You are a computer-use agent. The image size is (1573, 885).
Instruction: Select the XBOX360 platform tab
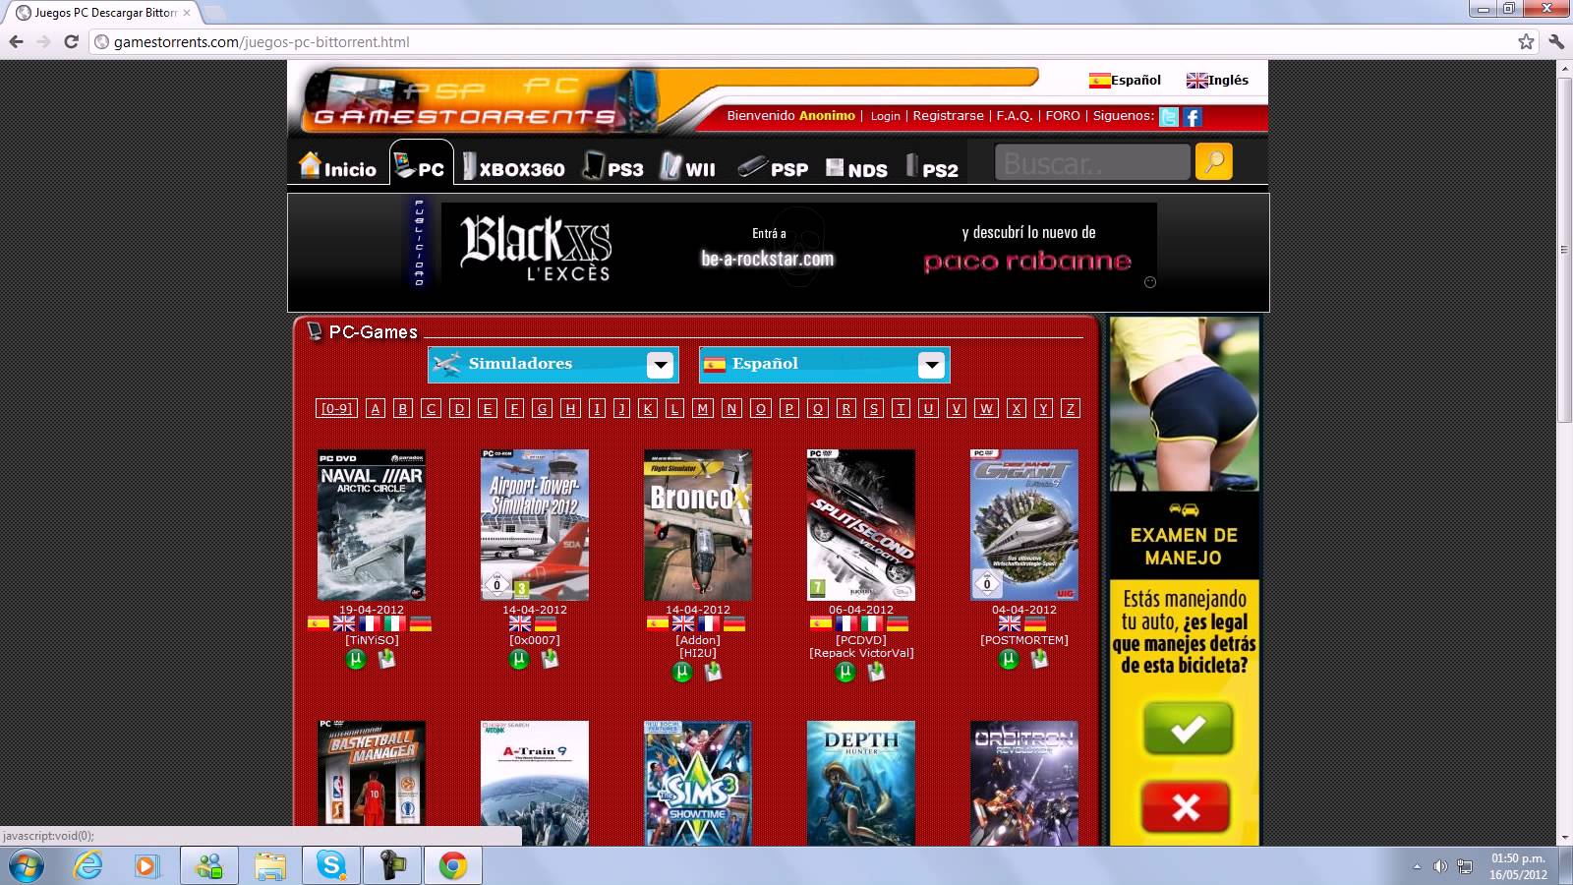pos(513,167)
